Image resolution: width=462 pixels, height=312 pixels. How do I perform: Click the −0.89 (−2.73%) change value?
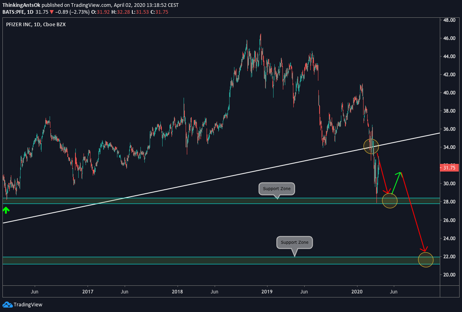point(72,12)
